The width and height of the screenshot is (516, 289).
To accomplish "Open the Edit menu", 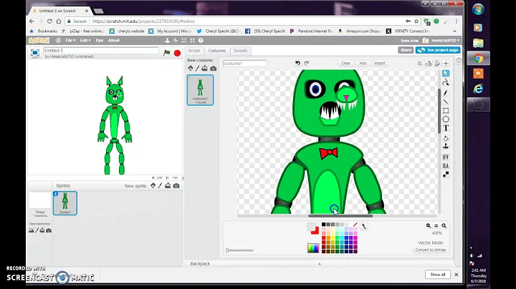I will tap(85, 40).
